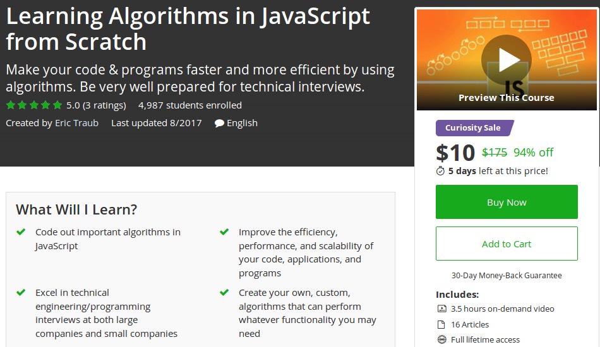The width and height of the screenshot is (600, 347).
Task: Click the Articles document icon
Action: tap(441, 324)
